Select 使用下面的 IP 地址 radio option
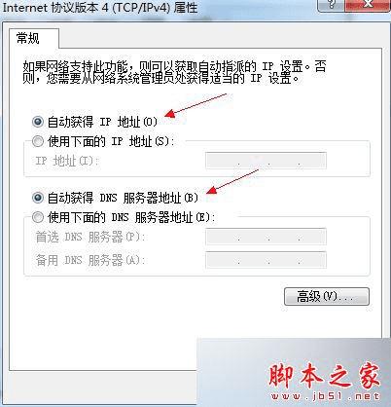The height and width of the screenshot is (407, 391). click(x=38, y=141)
